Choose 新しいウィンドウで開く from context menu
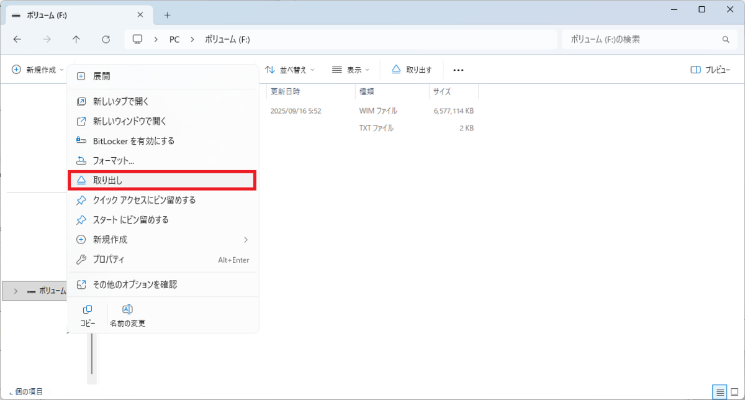This screenshot has width=745, height=400. click(162, 121)
